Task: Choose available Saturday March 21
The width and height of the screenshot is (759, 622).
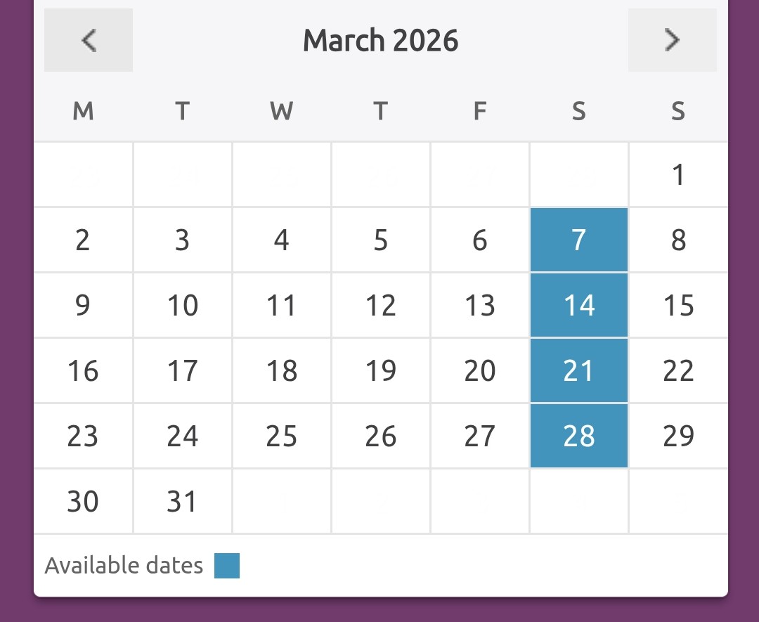Action: (578, 371)
